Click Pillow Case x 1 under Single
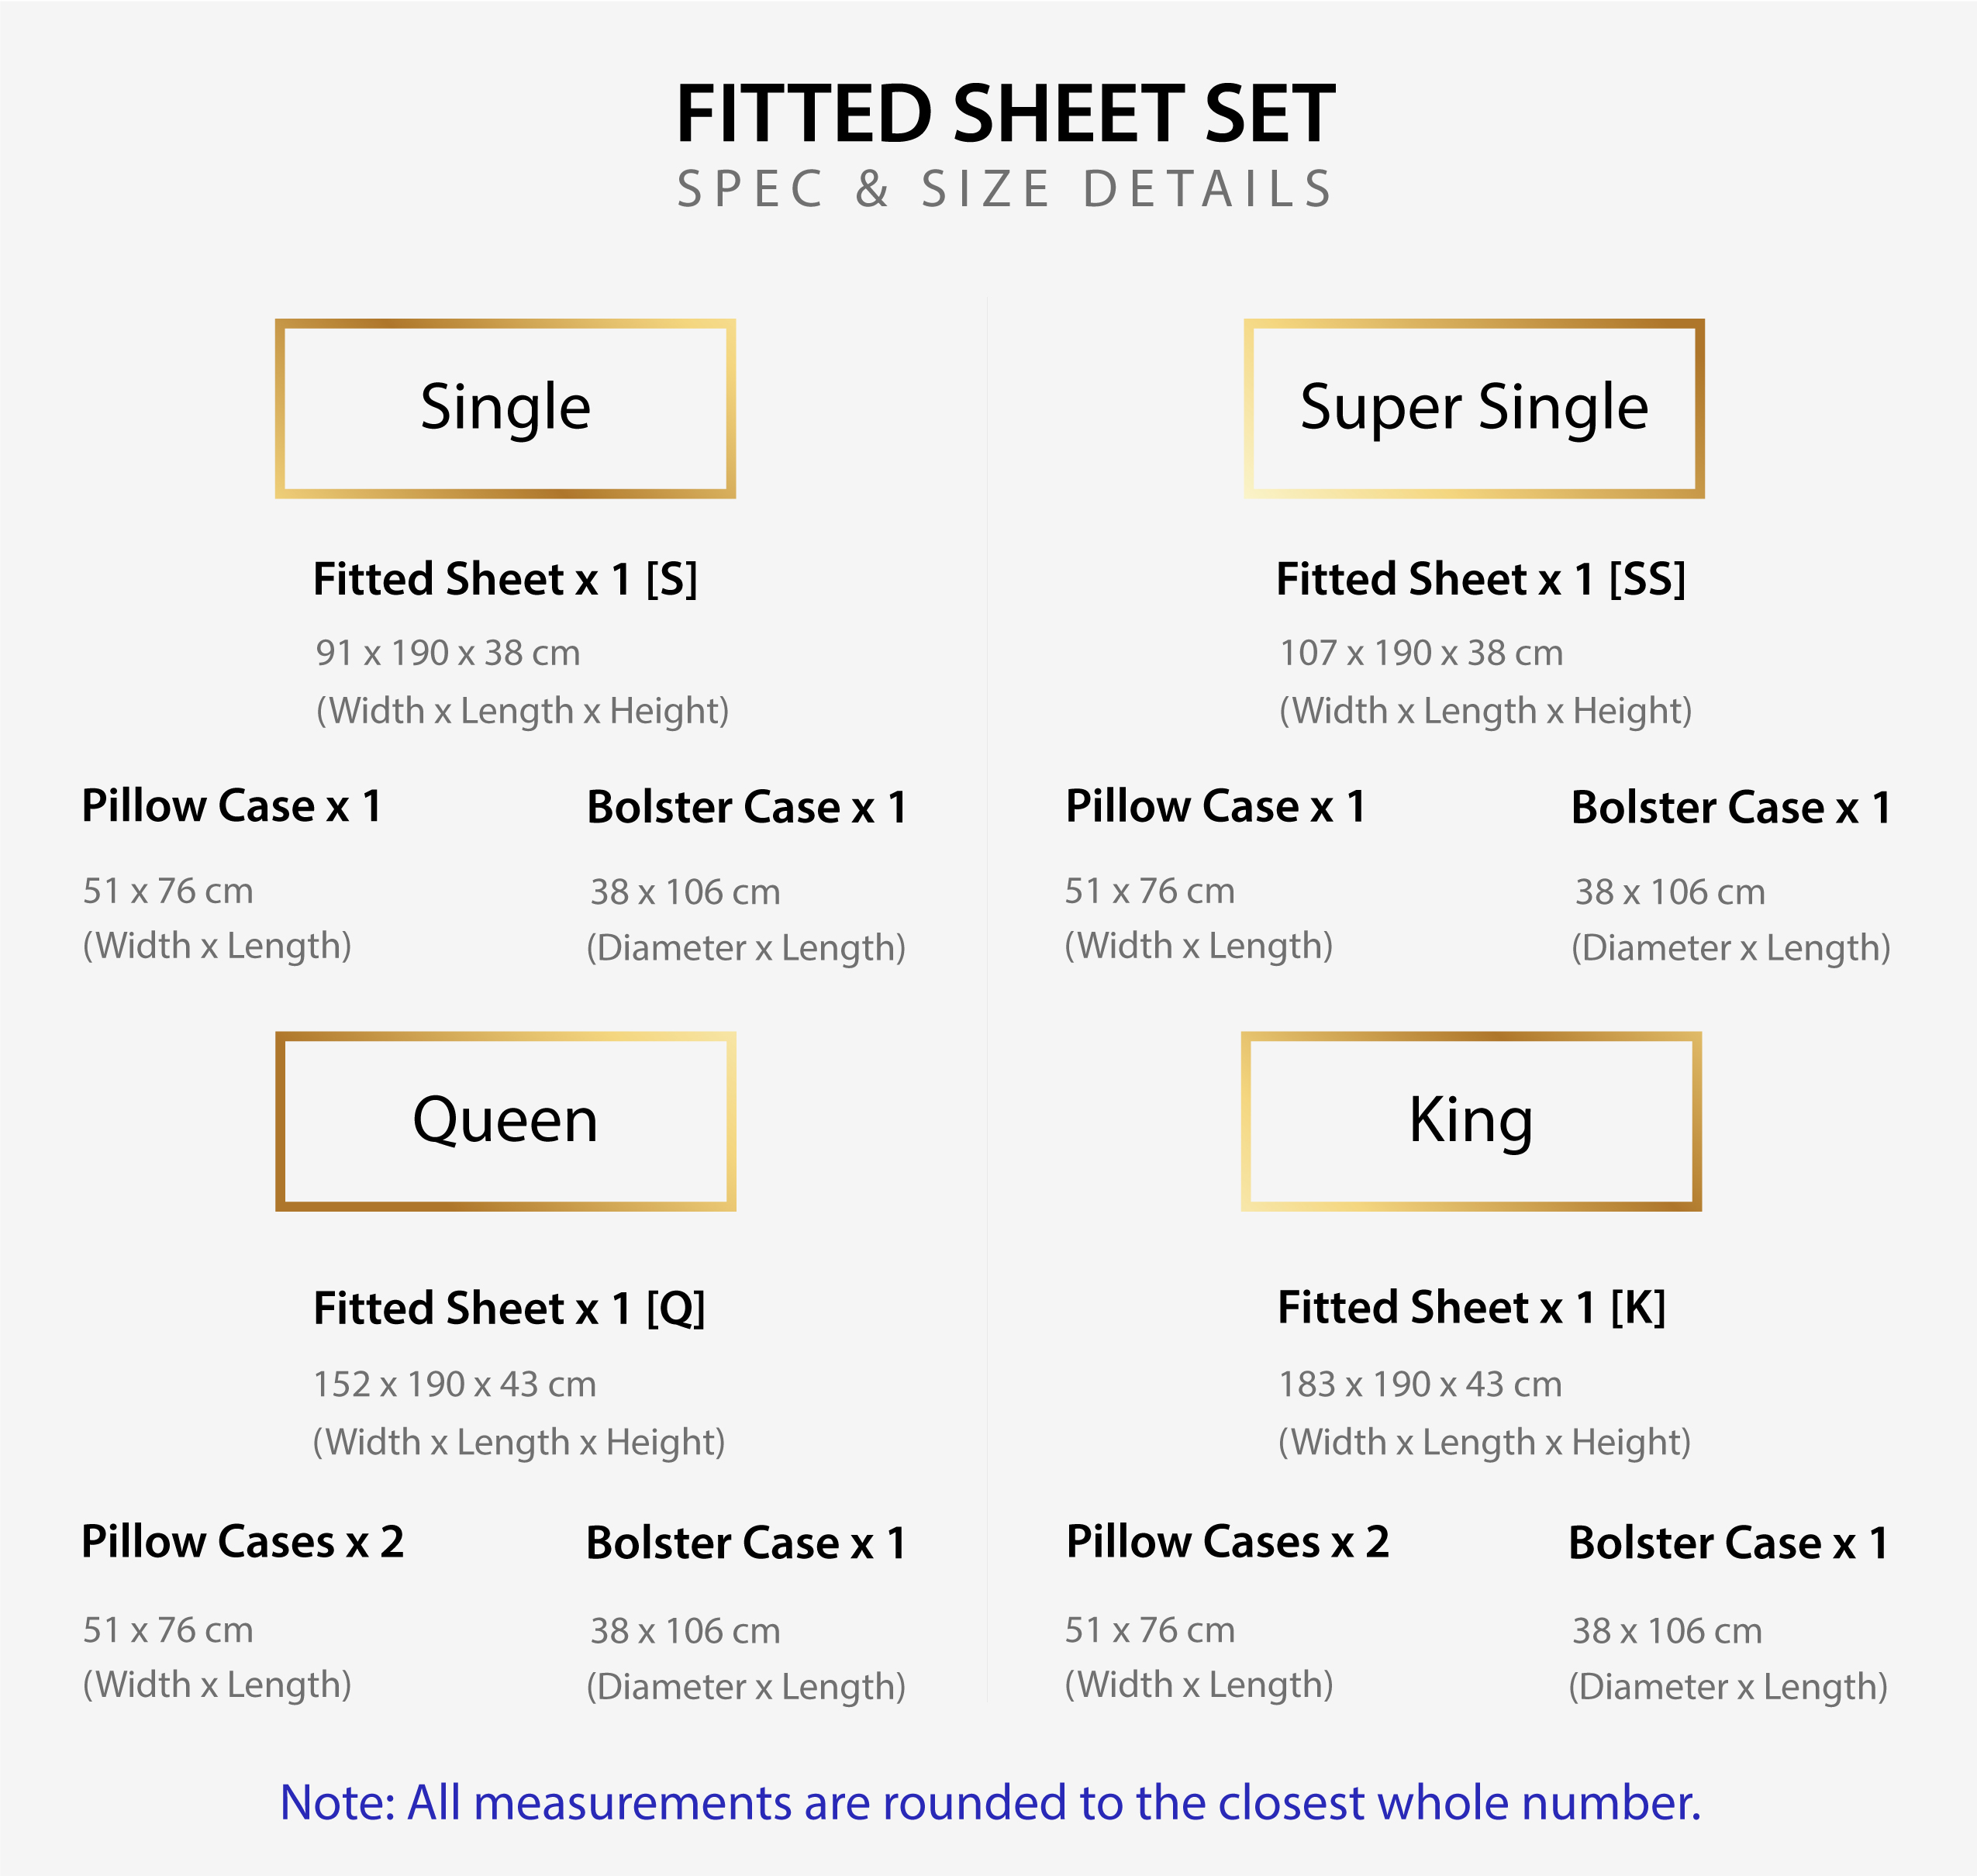Screen dimensions: 1977x1876 232,806
